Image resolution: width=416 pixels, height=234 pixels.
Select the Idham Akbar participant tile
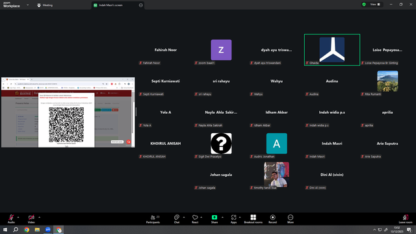pos(276,112)
